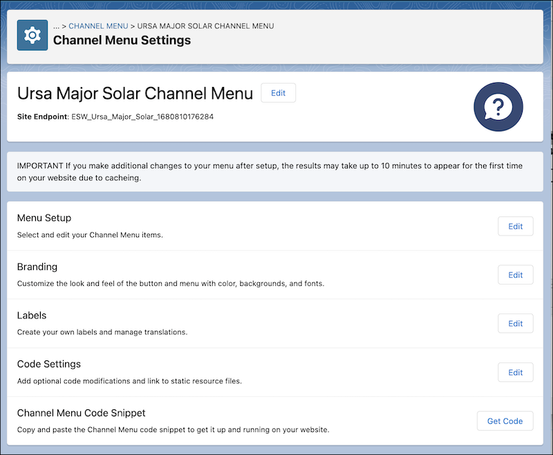Click 'Add optional code modifications' description text
553x455 pixels.
129,381
